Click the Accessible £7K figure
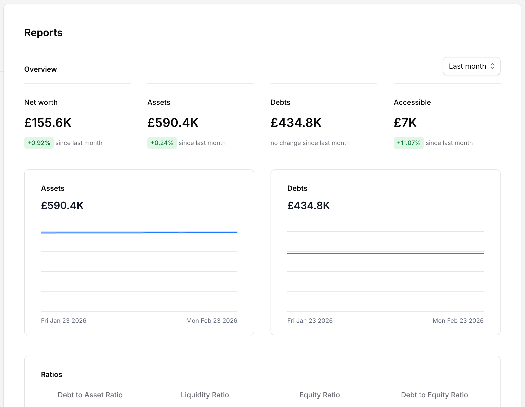 [405, 123]
